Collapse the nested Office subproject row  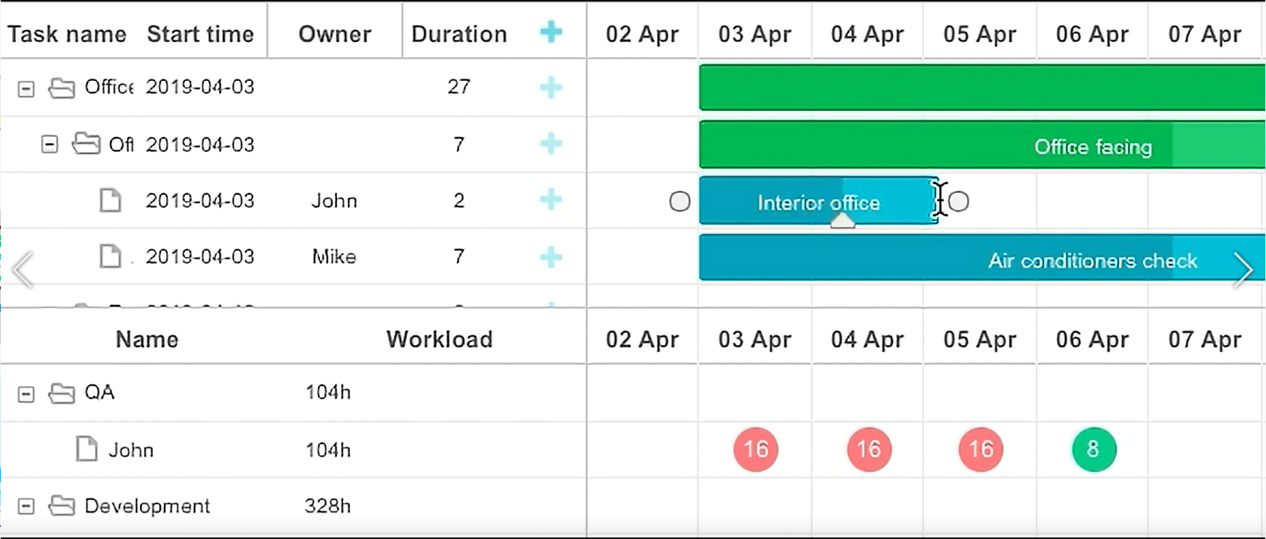49,144
